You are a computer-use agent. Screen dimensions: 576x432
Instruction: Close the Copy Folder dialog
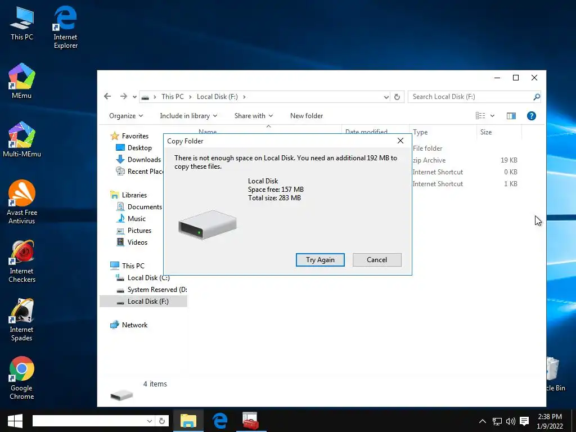(400, 141)
